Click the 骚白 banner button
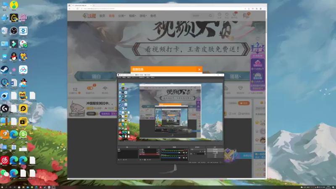 (x=96, y=76)
